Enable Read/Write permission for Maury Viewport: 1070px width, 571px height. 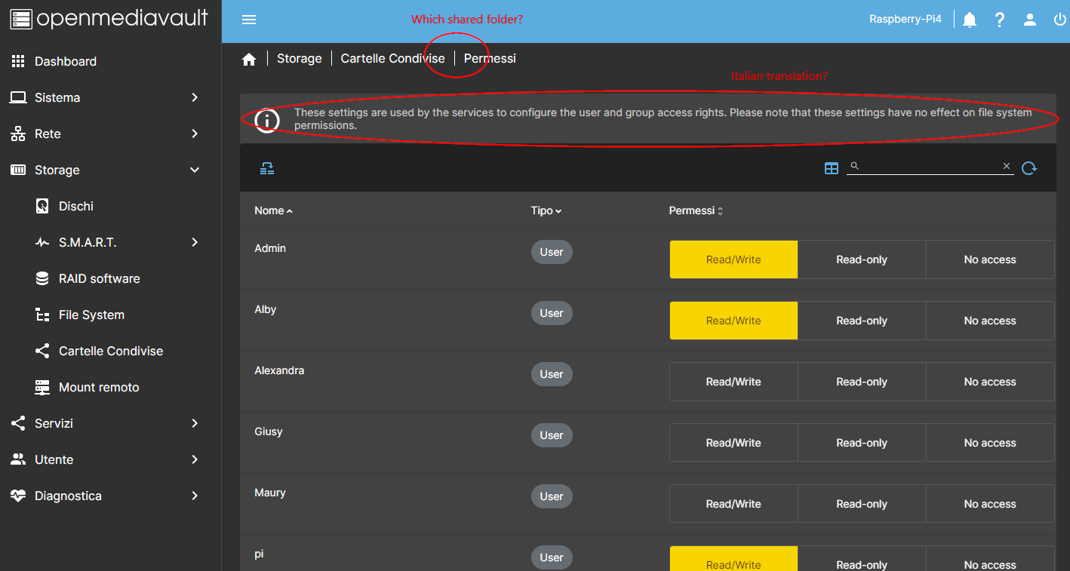733,503
